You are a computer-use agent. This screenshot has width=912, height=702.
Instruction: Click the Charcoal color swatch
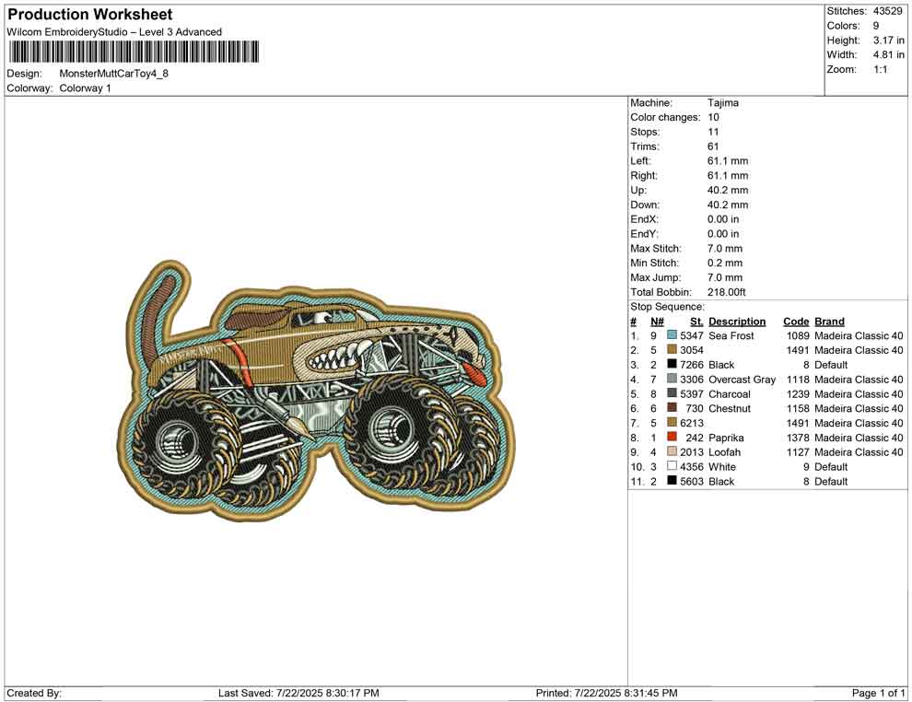[x=672, y=393]
